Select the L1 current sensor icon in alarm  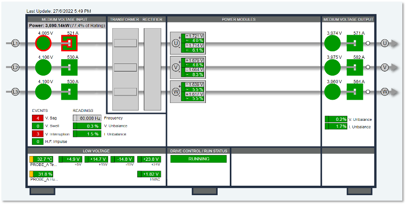(69, 43)
